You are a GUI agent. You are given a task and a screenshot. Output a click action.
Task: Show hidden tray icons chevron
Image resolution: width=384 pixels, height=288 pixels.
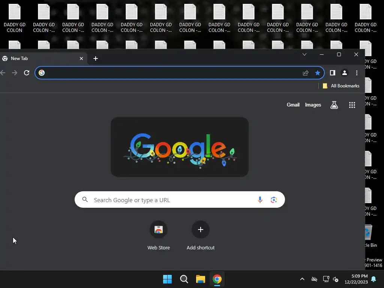pos(302,279)
